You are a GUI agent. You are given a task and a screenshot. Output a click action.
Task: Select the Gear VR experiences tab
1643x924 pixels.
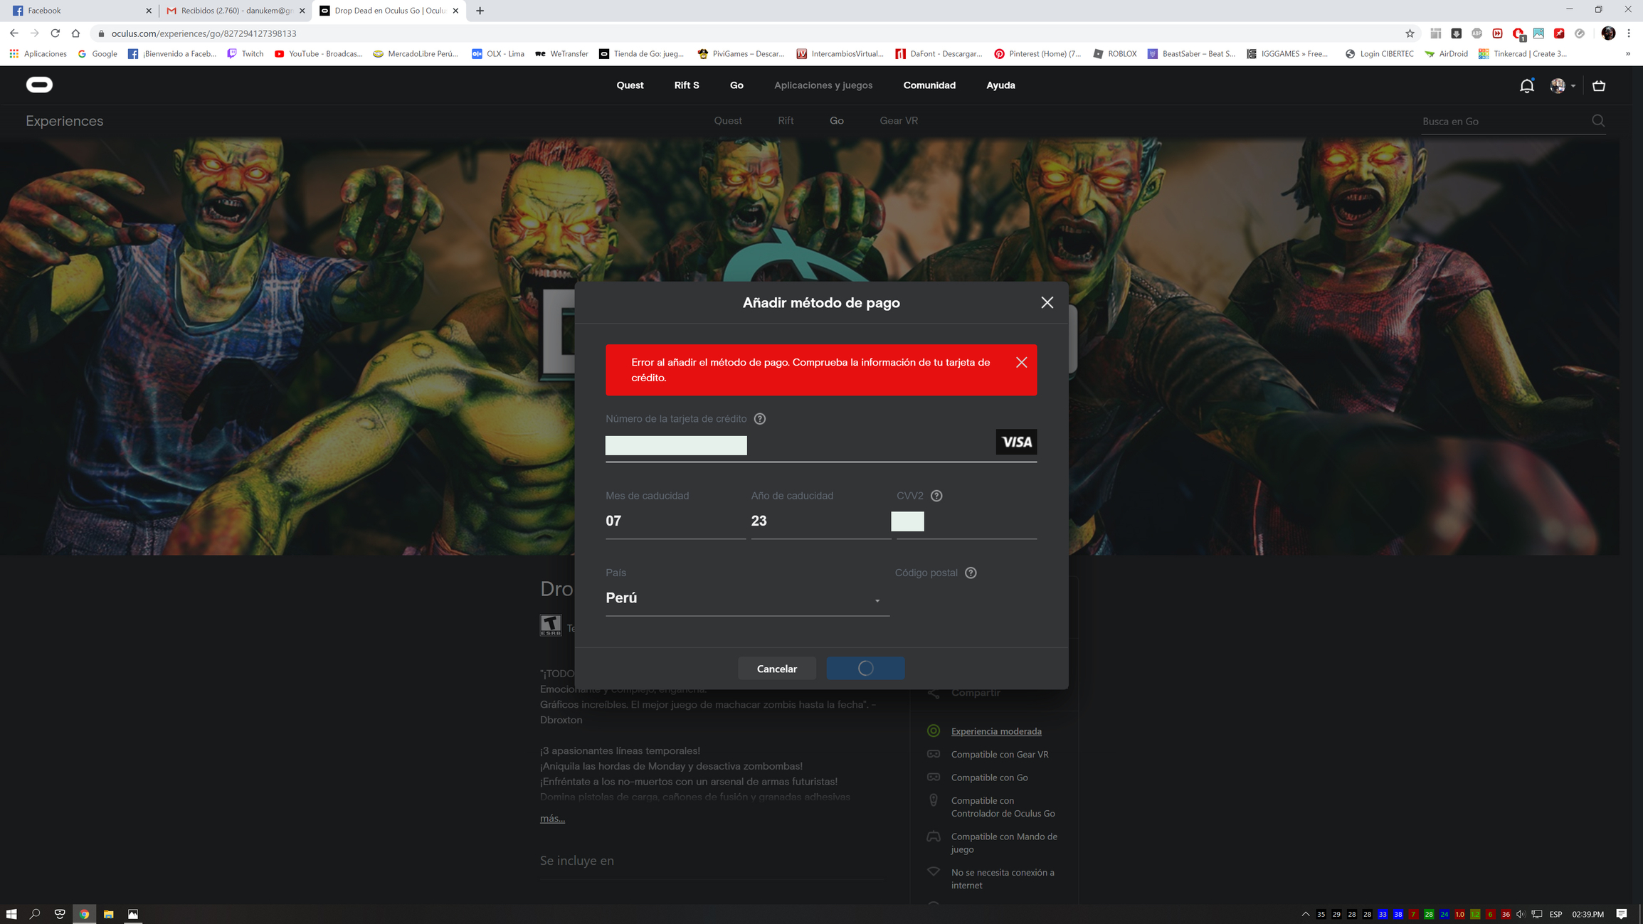[x=899, y=121]
